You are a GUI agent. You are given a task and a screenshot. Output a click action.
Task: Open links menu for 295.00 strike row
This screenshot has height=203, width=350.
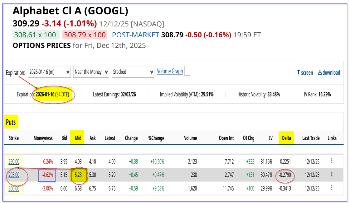[332, 174]
